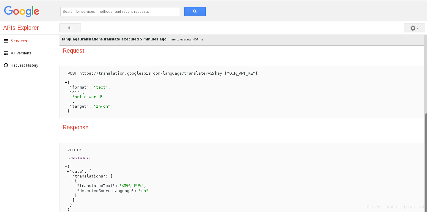Click the Response heading
427x212 pixels.
(76, 127)
